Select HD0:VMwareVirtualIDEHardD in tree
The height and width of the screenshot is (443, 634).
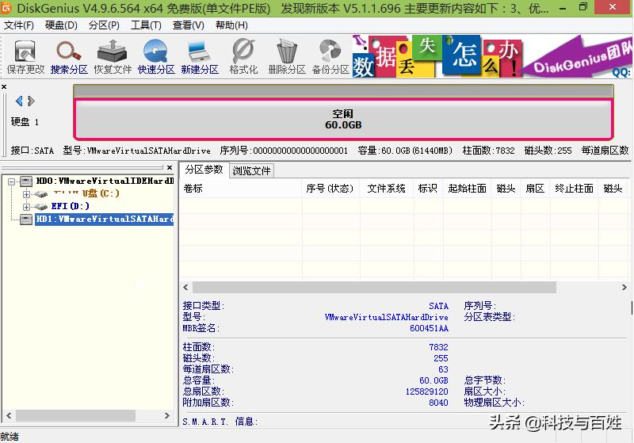[x=105, y=181]
